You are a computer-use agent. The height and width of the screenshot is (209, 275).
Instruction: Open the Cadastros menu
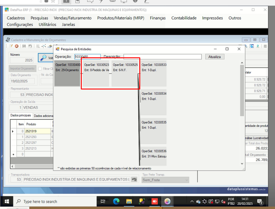point(16,18)
